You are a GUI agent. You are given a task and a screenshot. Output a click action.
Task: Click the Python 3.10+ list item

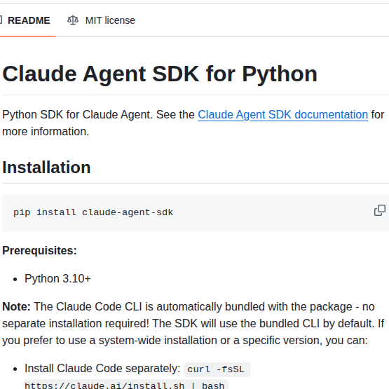(x=57, y=278)
